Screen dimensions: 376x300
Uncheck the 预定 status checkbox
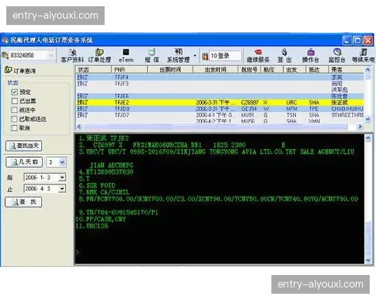point(14,92)
